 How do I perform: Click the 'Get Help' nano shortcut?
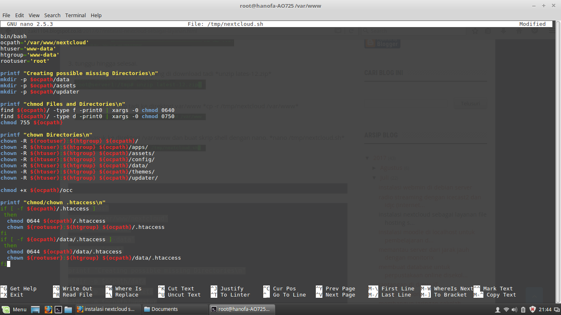click(x=18, y=288)
